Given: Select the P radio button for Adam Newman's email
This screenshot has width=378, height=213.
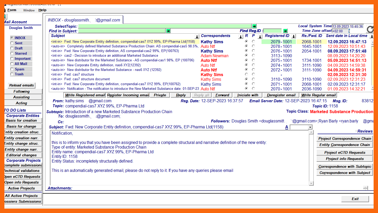Looking at the screenshot, I should click(x=253, y=55).
